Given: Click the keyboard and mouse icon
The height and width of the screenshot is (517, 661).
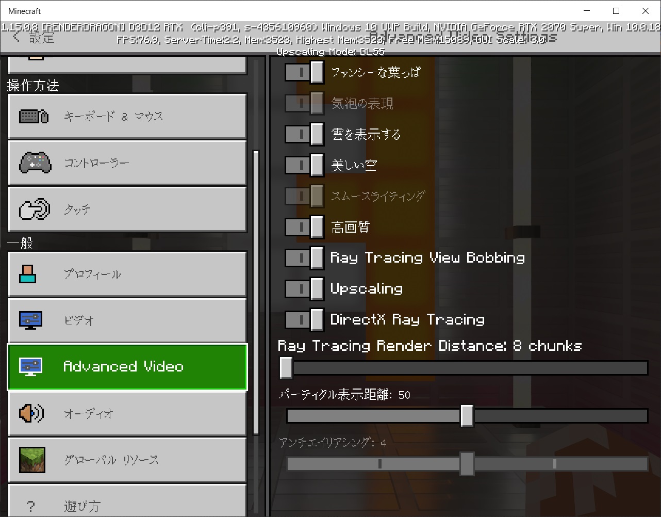Looking at the screenshot, I should click(x=34, y=116).
